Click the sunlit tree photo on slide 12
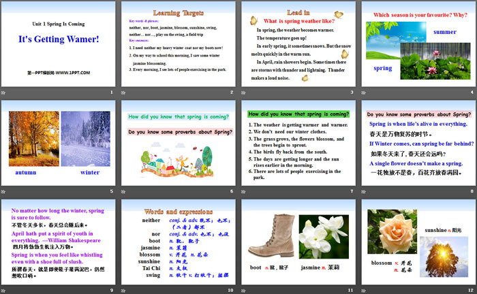This screenshot has width=477, height=294. (x=444, y=257)
